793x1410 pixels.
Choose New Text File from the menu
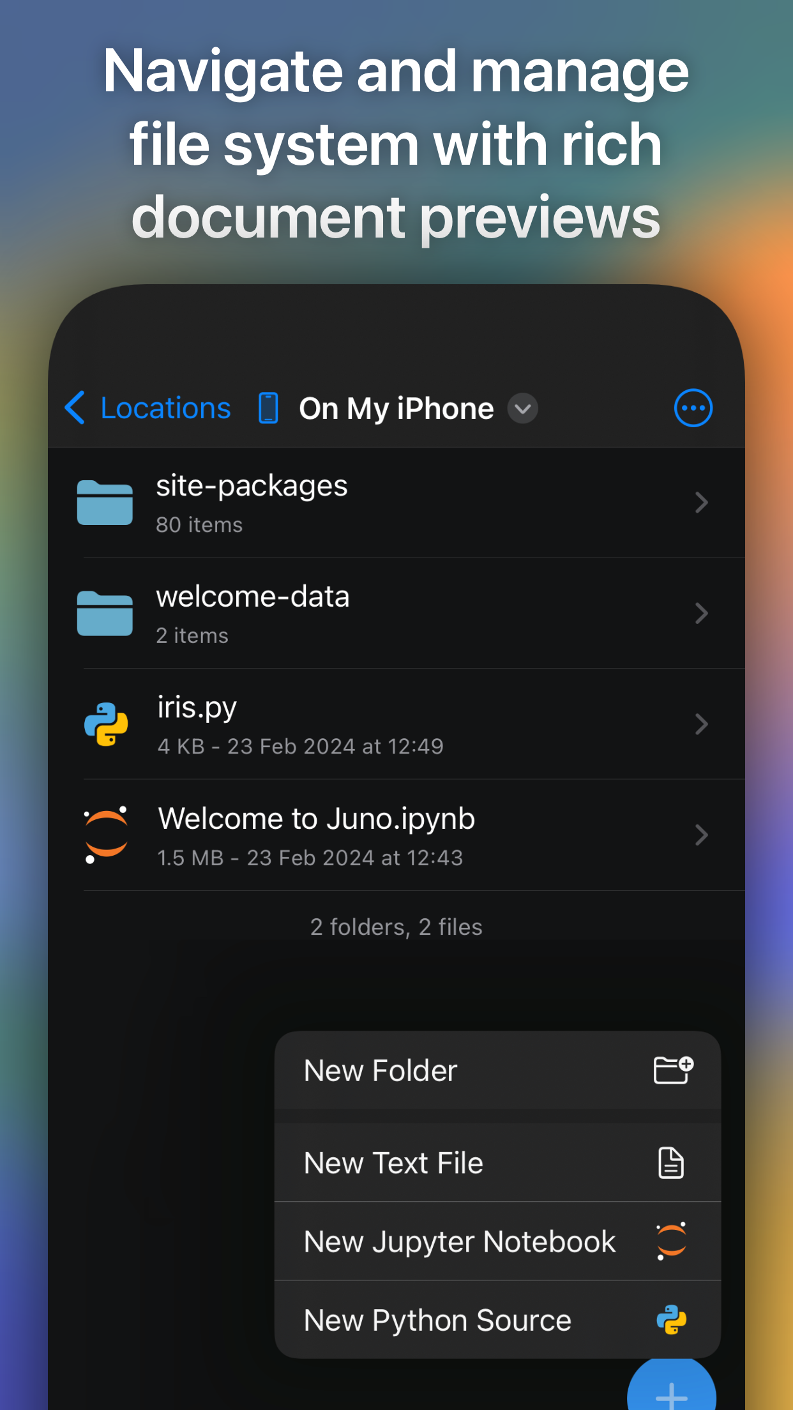[x=497, y=1163]
